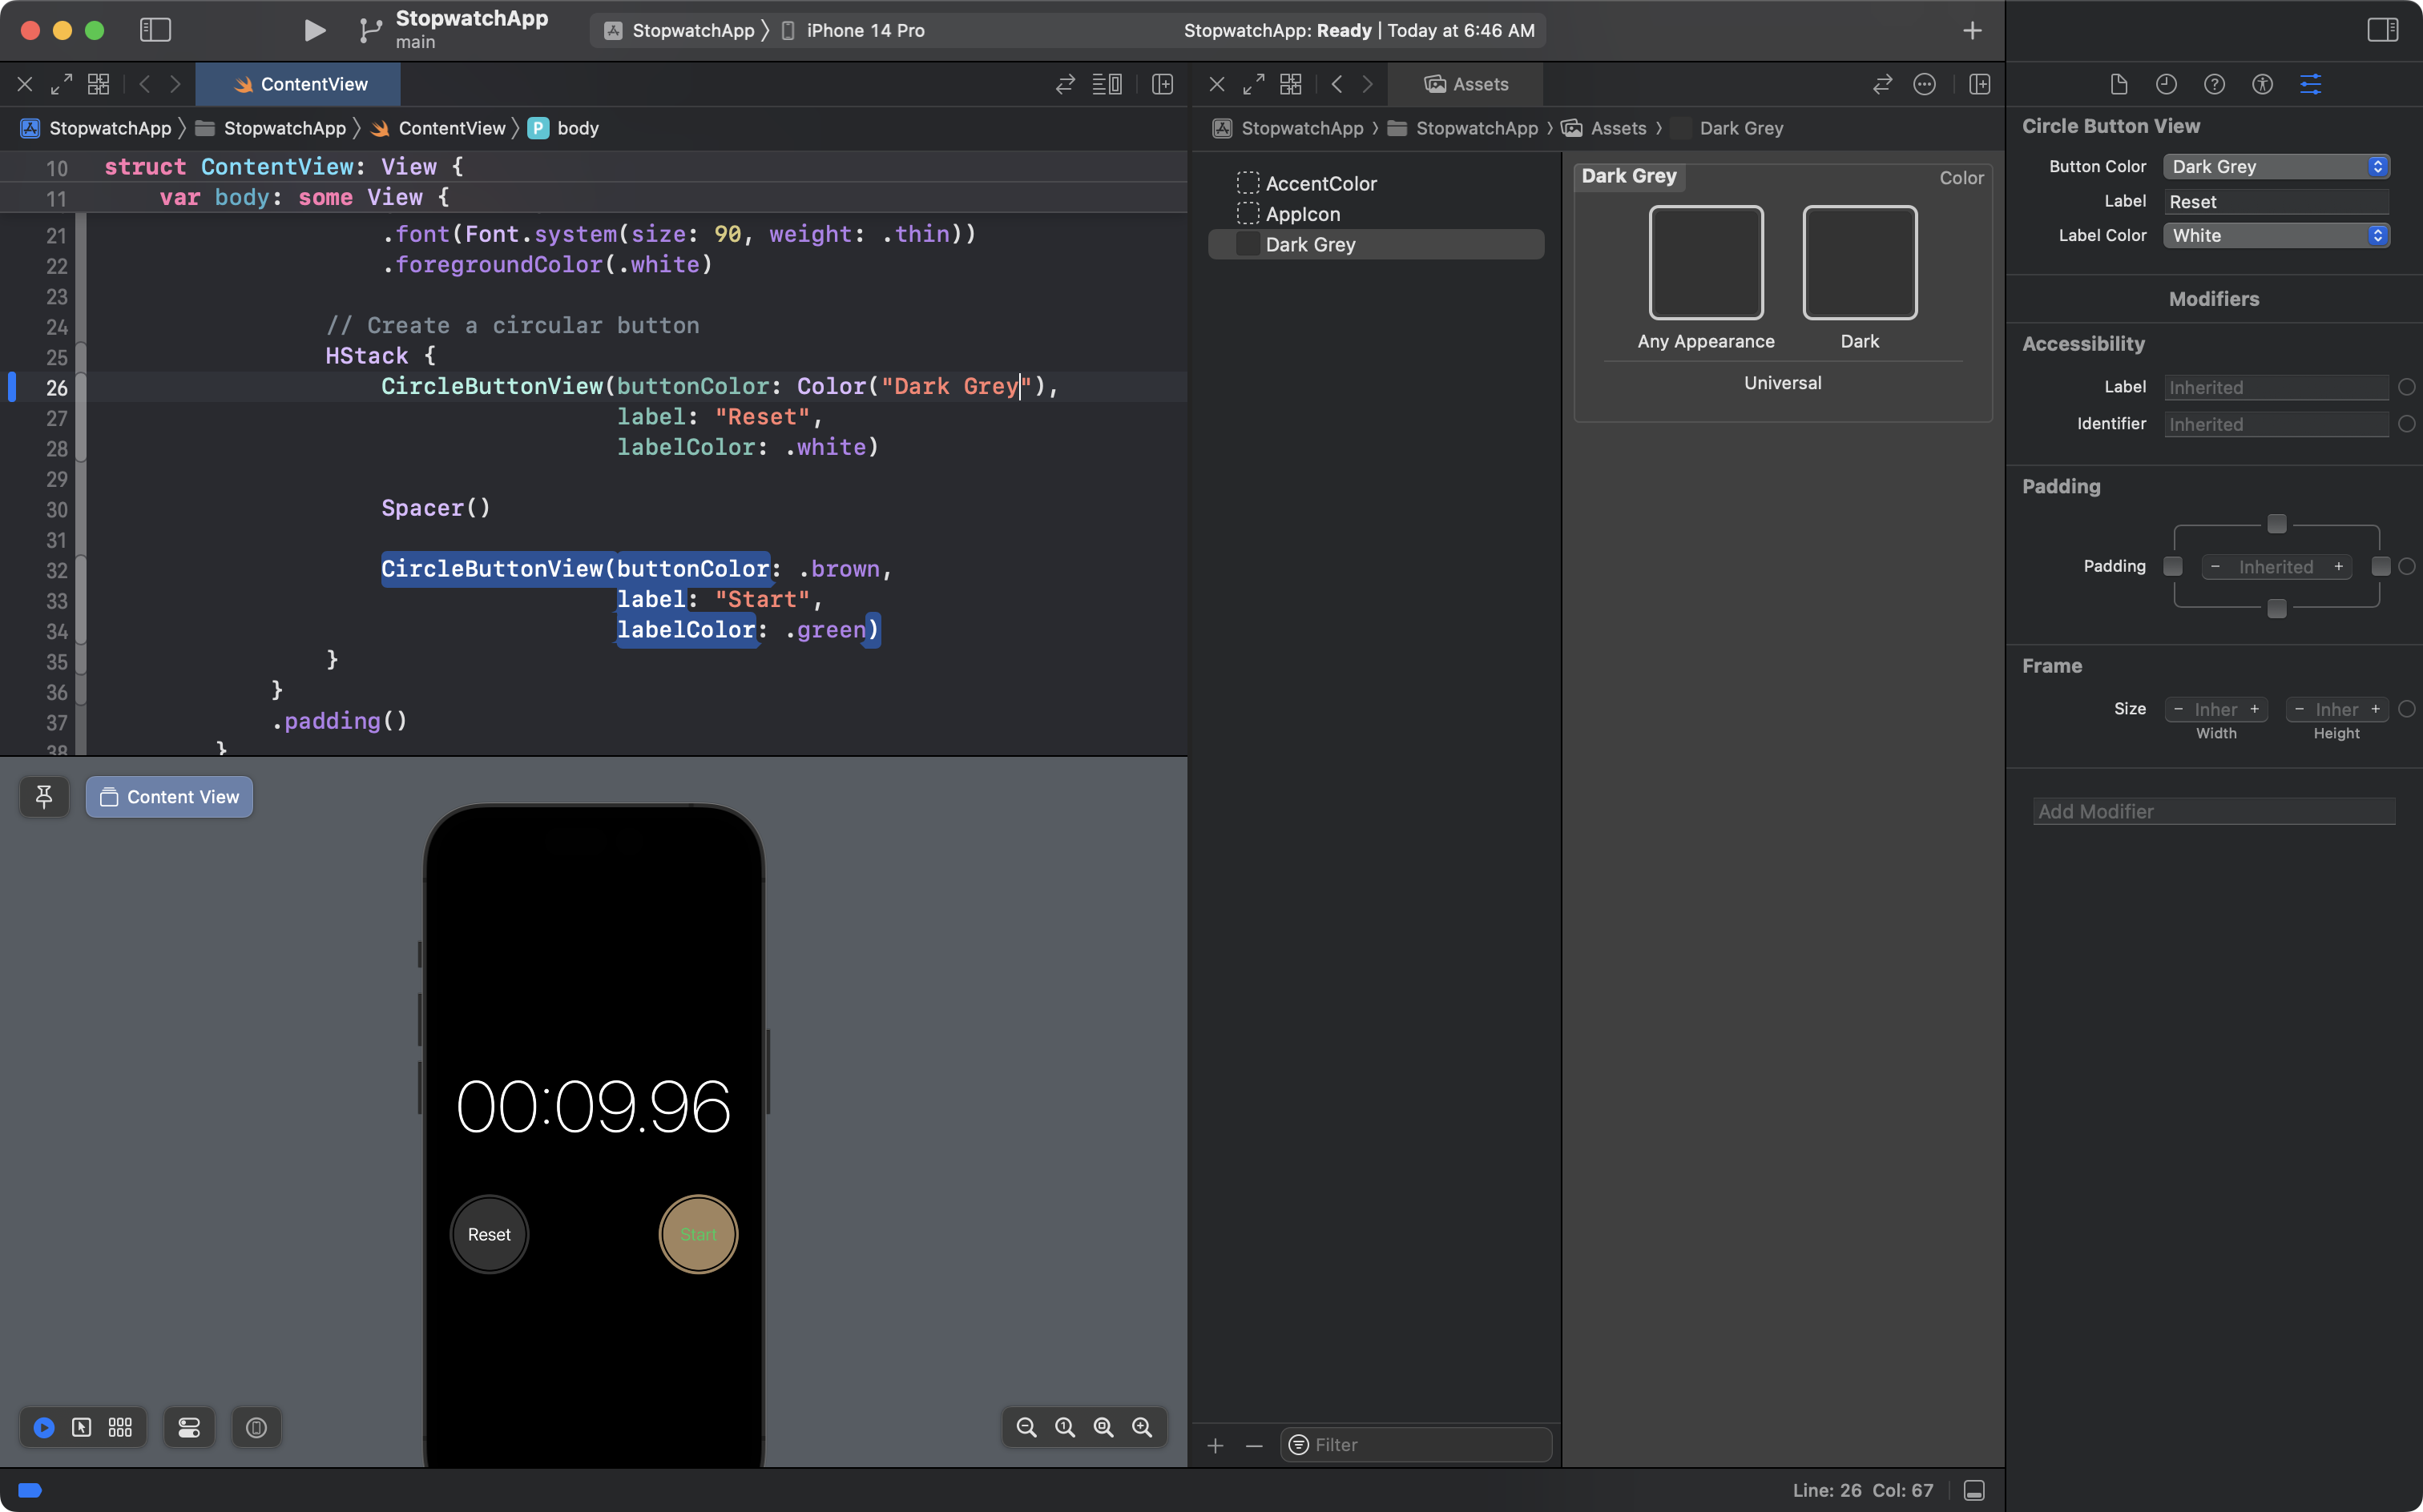Click the Run (play) button in toolbar
Screen dimensions: 2423x1512
point(314,30)
